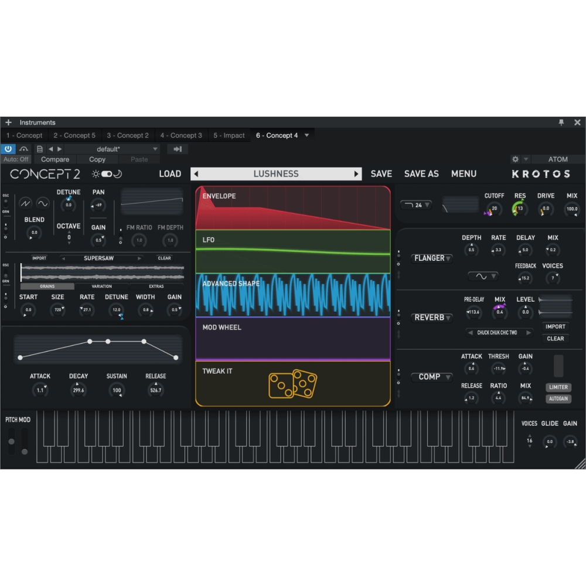
Task: Click the SAVE AS button
Action: point(421,173)
